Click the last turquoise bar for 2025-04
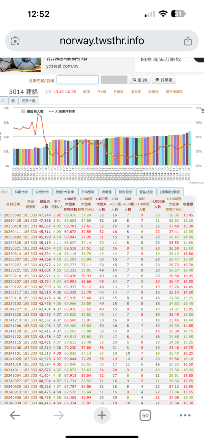This screenshot has width=204, height=442. coord(190,148)
